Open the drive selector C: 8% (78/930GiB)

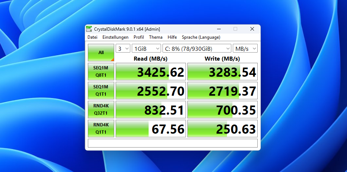tap(197, 48)
